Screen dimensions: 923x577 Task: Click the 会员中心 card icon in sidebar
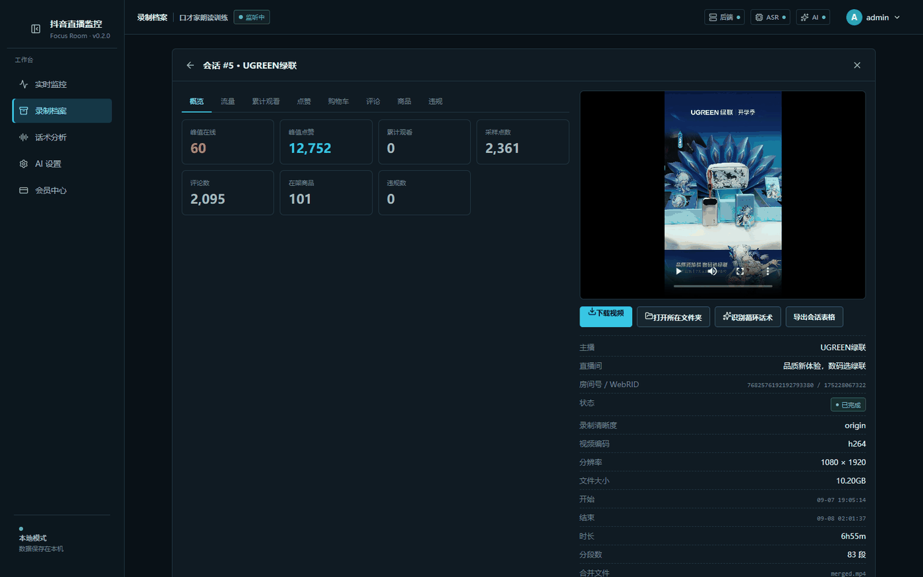click(24, 190)
